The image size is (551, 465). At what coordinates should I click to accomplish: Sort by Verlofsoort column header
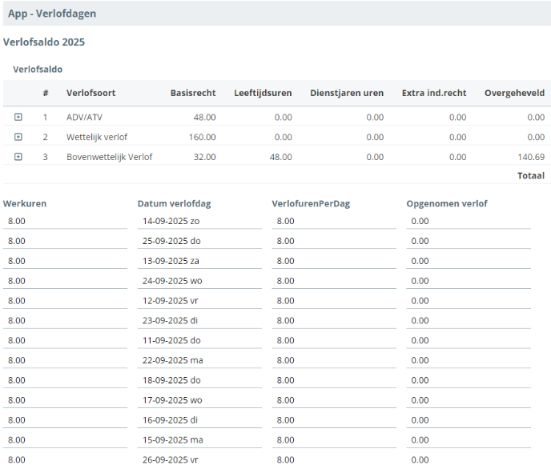90,93
